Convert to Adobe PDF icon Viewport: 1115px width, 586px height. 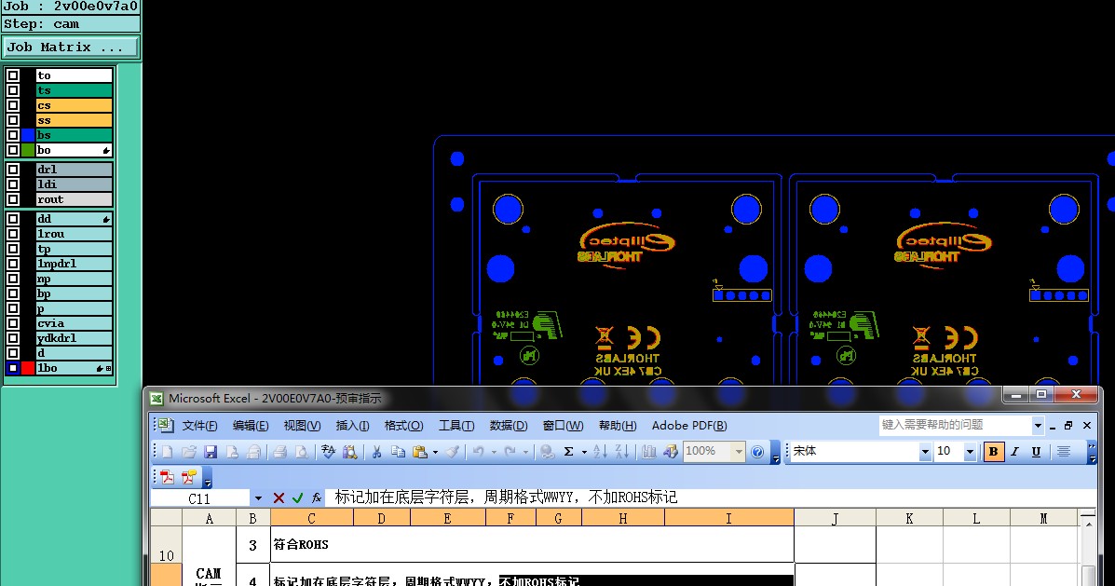[x=167, y=477]
